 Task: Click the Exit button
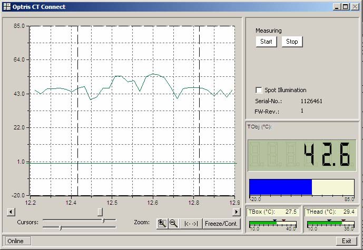coord(346,241)
